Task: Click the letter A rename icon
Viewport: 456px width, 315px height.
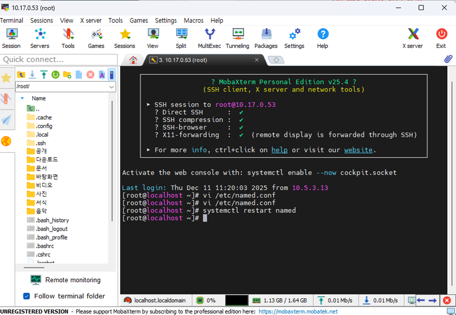Action: [x=102, y=75]
